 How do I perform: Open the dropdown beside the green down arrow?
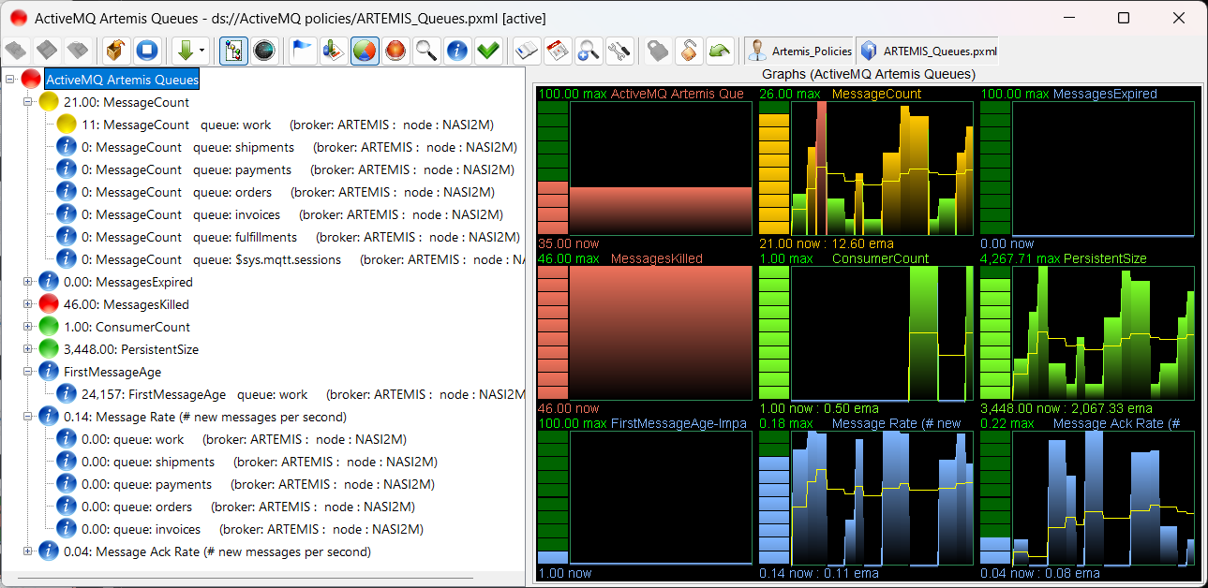pyautogui.click(x=202, y=51)
